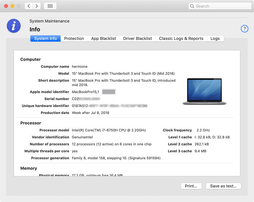Click the search magnifier icon
This screenshot has width=254, height=202.
pyautogui.click(x=192, y=6)
